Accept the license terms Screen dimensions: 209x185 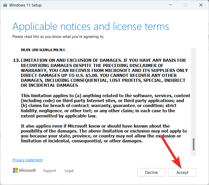coord(182,173)
